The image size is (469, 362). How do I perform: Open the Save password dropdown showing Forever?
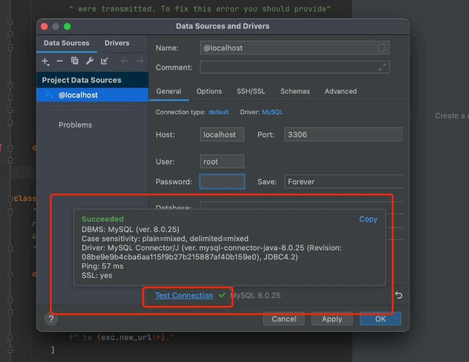pos(343,181)
